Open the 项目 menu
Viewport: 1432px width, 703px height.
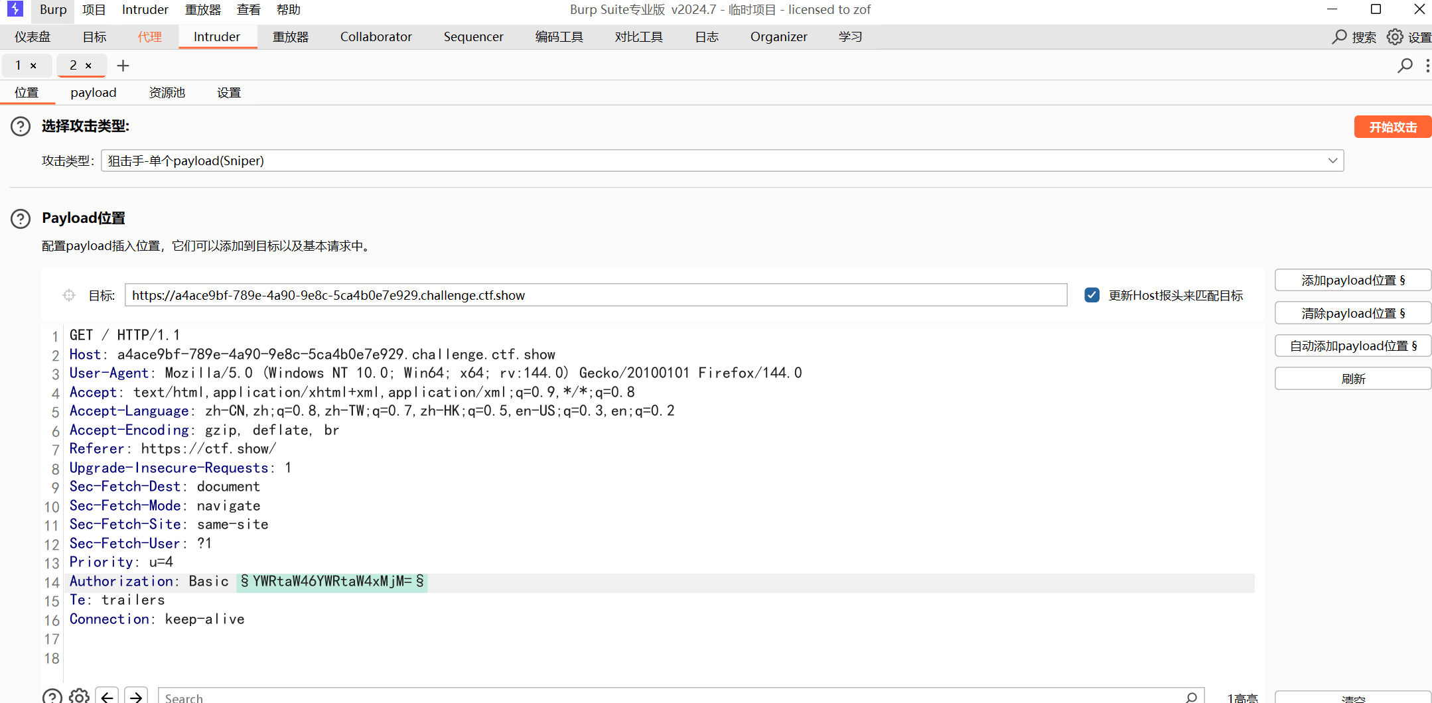coord(94,10)
